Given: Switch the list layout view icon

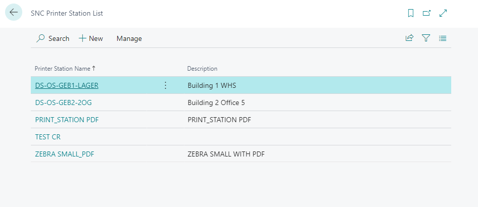Looking at the screenshot, I should (443, 38).
